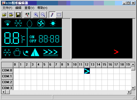Click column header 0
The width and height of the screenshot is (137, 100).
click(x=16, y=65)
